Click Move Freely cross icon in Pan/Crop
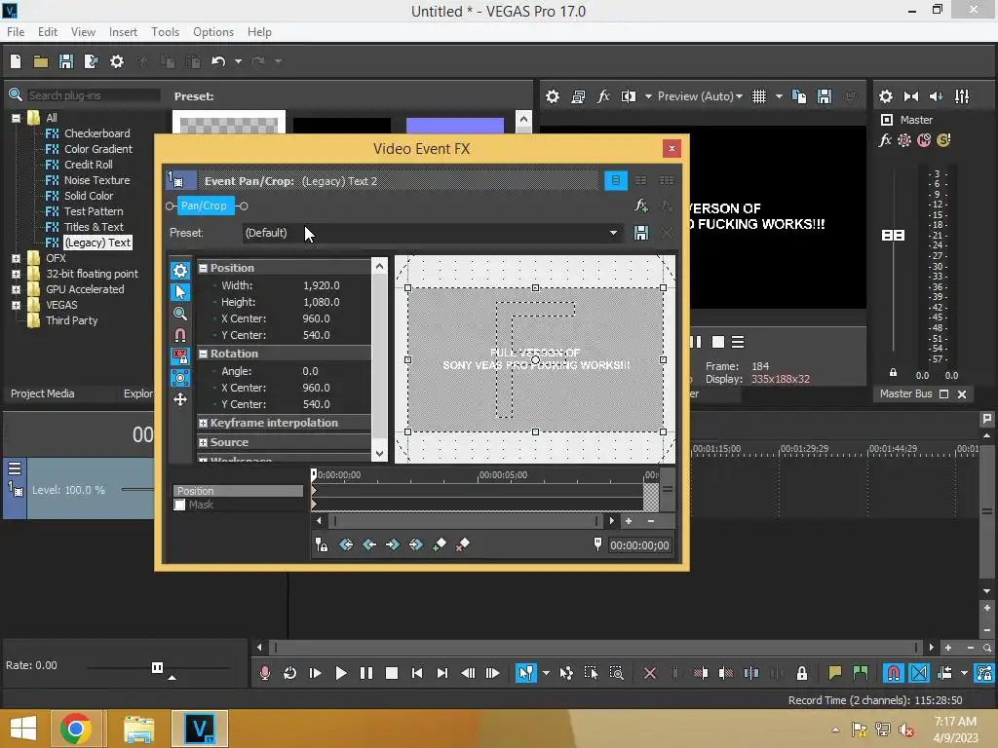This screenshot has height=748, width=998. coord(180,399)
